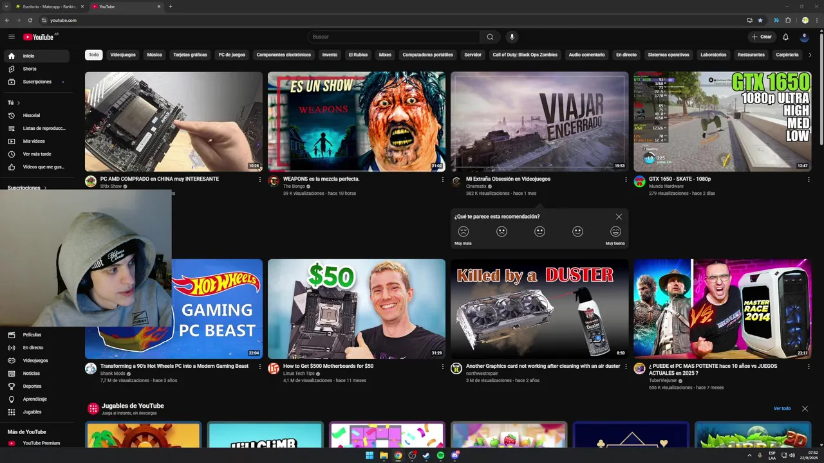Click the Buscar search field
This screenshot has height=463, width=824.
(x=394, y=37)
